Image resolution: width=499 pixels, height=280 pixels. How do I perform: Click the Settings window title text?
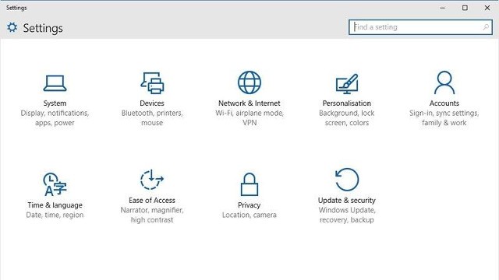pos(16,8)
